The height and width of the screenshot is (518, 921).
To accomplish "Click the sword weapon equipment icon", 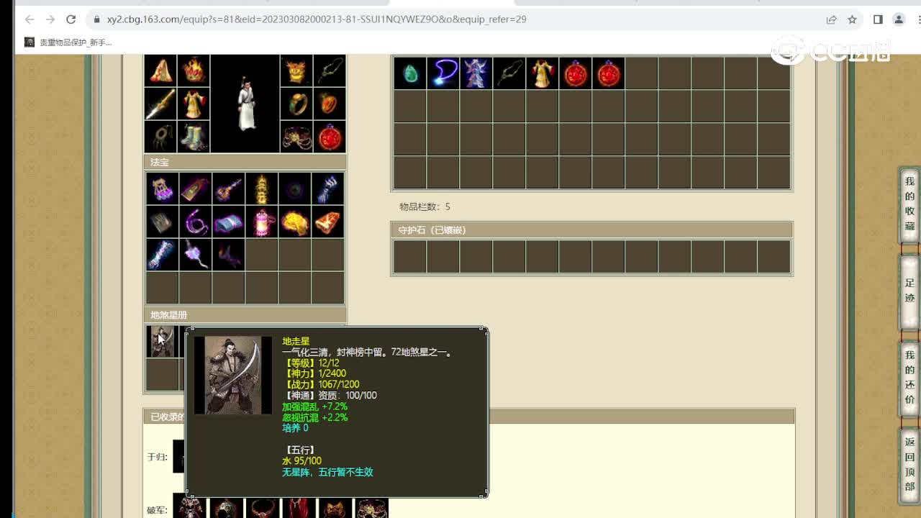I will [160, 104].
